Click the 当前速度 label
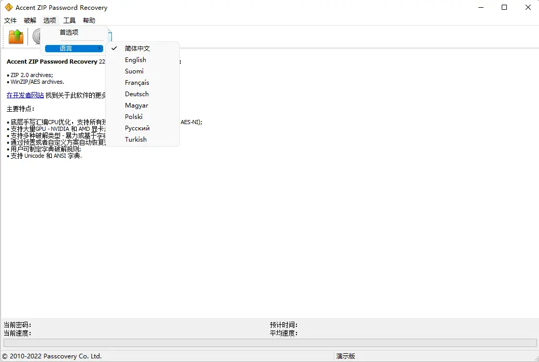Image resolution: width=539 pixels, height=362 pixels. click(17, 333)
